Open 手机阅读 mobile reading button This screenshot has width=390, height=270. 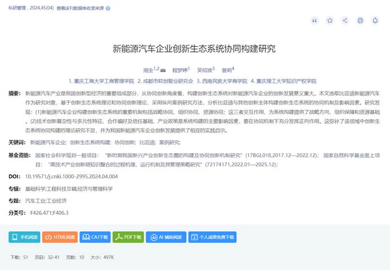[24, 237]
